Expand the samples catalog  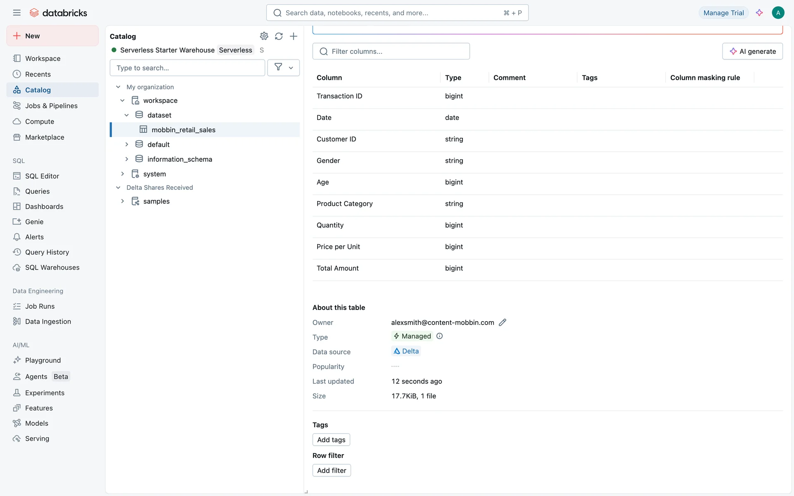pos(122,201)
